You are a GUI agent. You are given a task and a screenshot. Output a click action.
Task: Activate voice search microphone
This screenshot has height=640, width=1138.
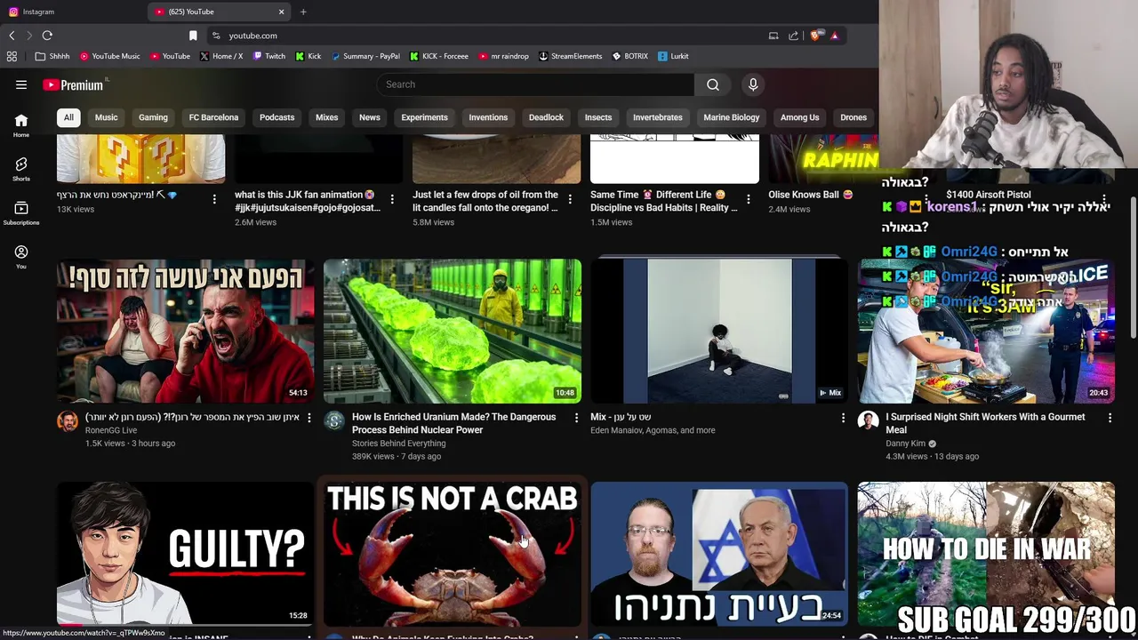[x=753, y=84]
